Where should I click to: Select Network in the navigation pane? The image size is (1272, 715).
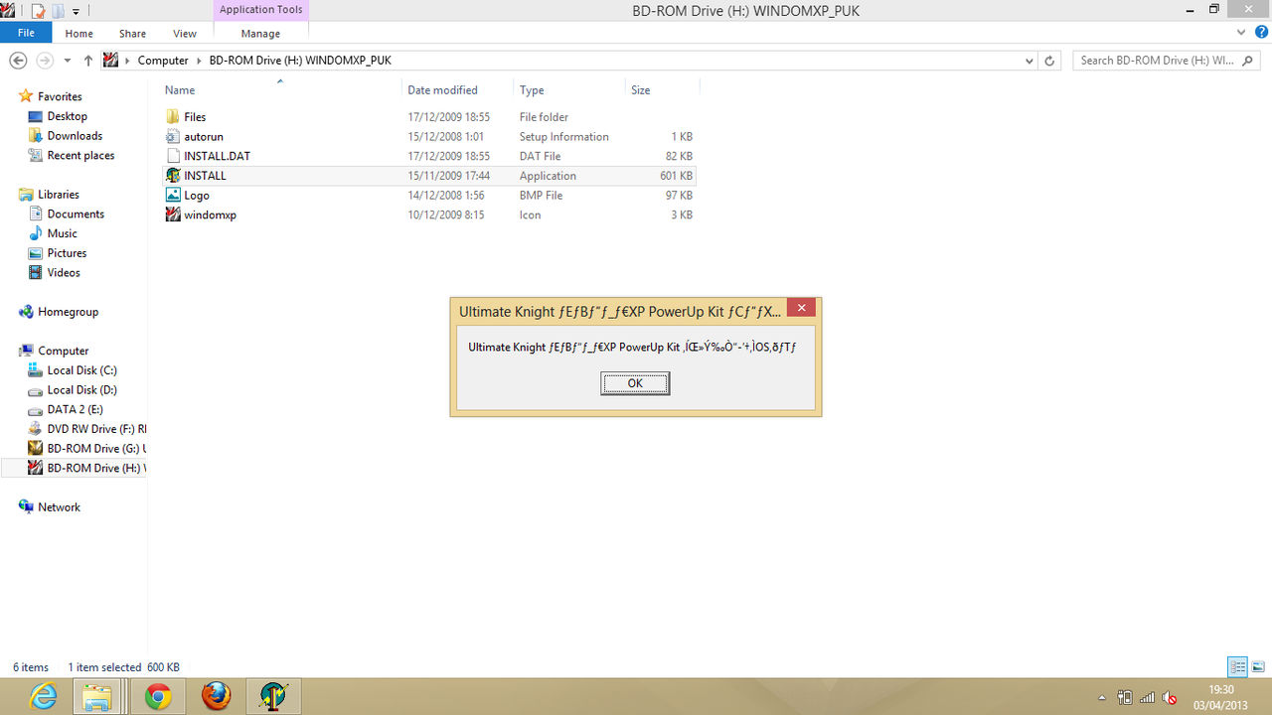[59, 507]
